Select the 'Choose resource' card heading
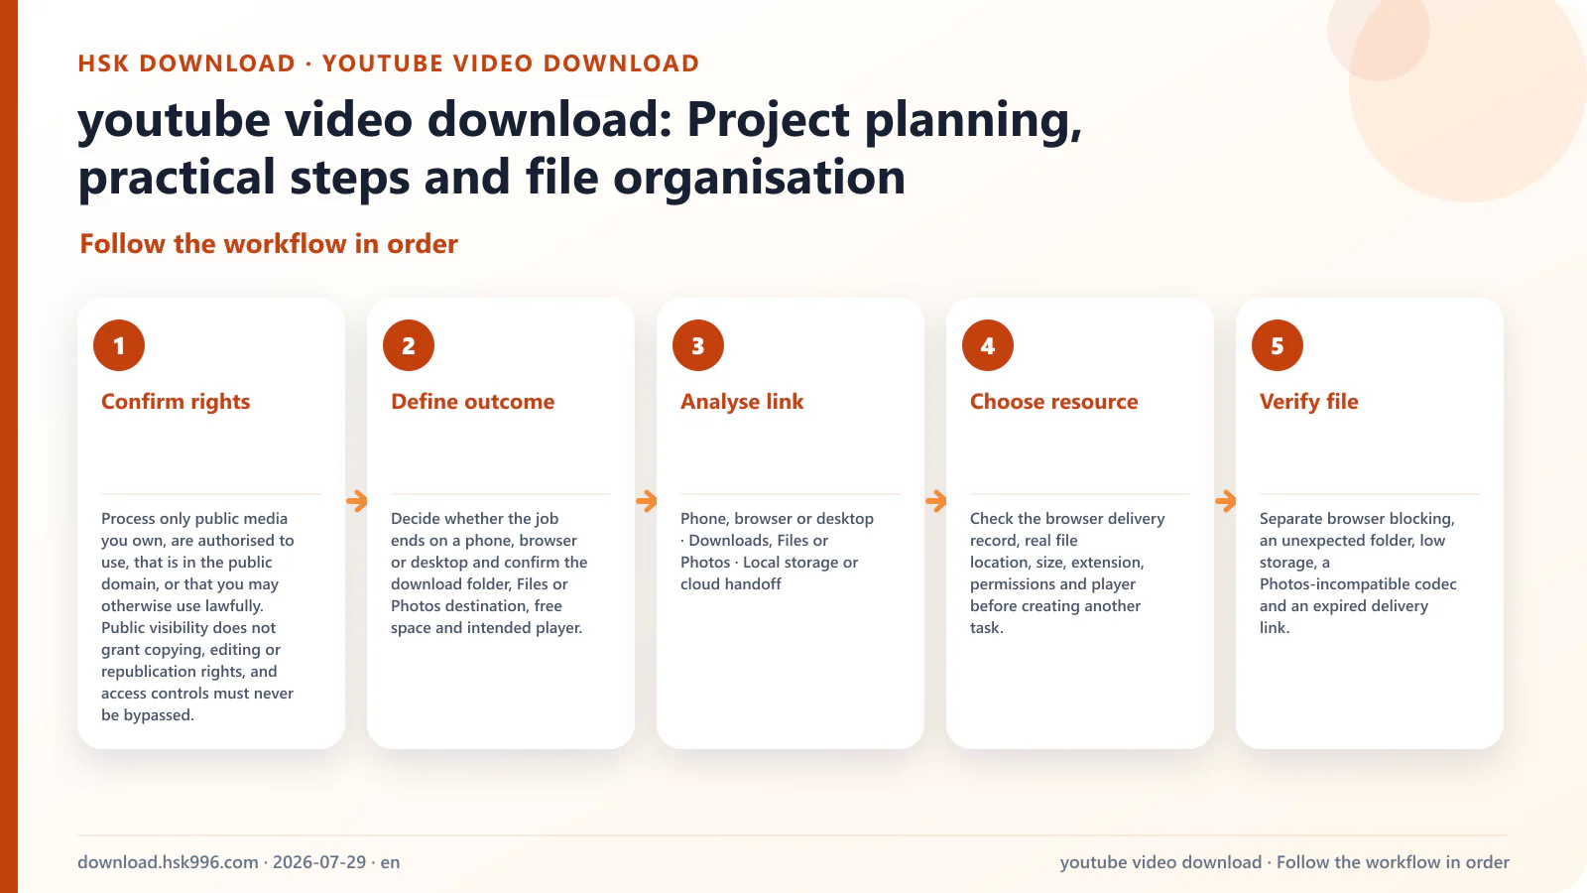 [1054, 402]
